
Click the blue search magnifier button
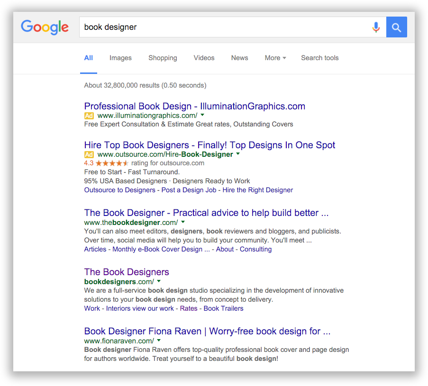[x=396, y=27]
